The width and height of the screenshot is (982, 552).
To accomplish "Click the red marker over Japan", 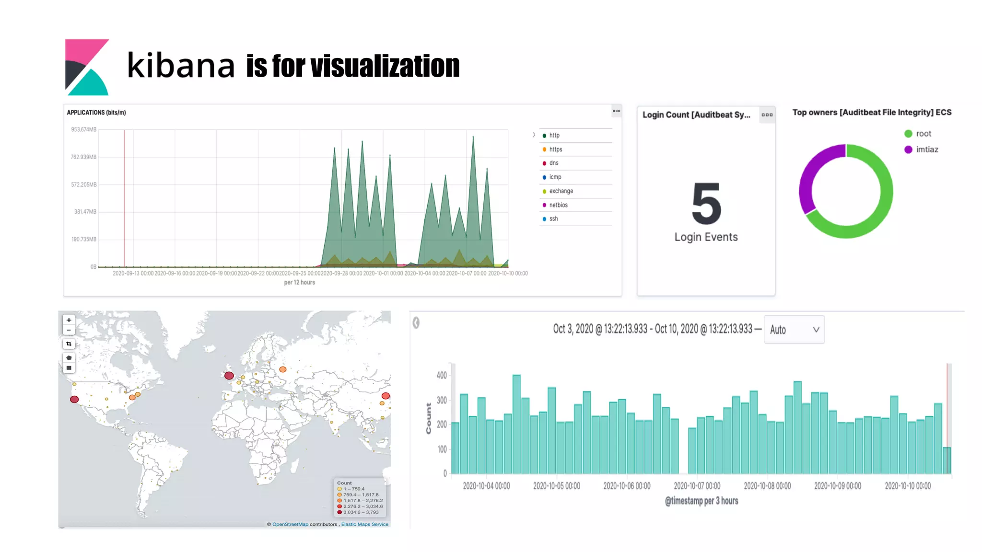I will coord(386,396).
